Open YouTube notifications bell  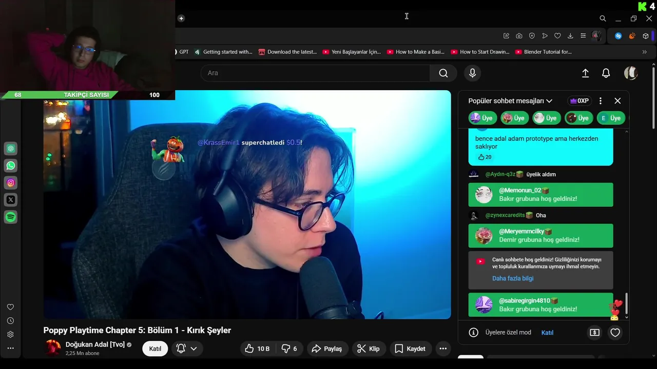(x=606, y=73)
